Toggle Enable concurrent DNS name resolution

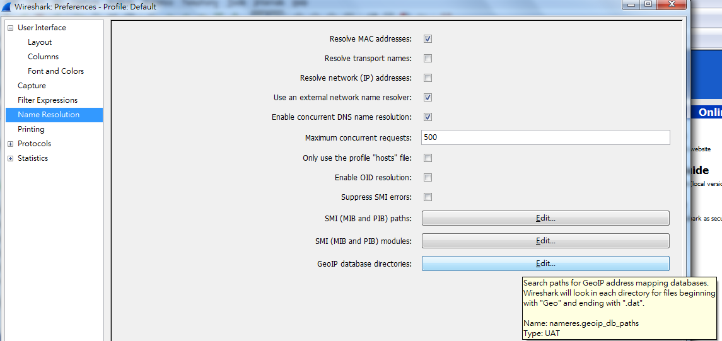pos(428,117)
